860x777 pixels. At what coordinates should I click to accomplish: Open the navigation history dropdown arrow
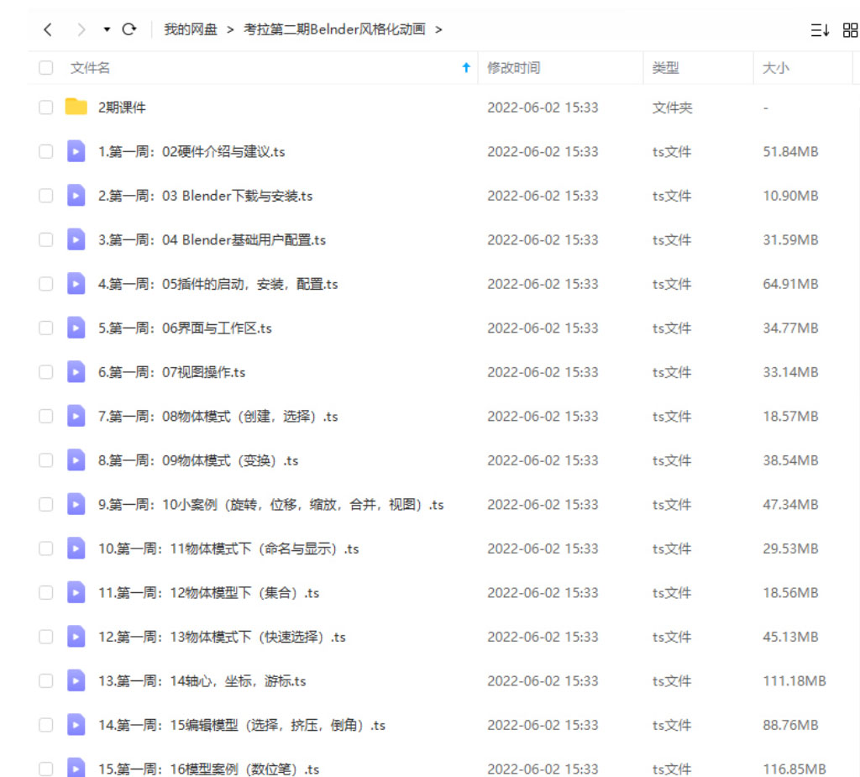(107, 29)
